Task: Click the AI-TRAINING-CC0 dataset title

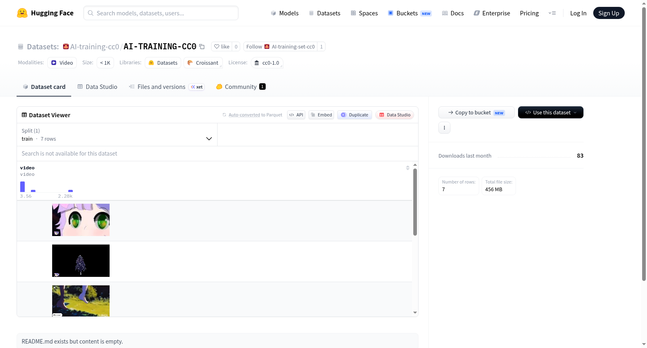Action: 160,46
